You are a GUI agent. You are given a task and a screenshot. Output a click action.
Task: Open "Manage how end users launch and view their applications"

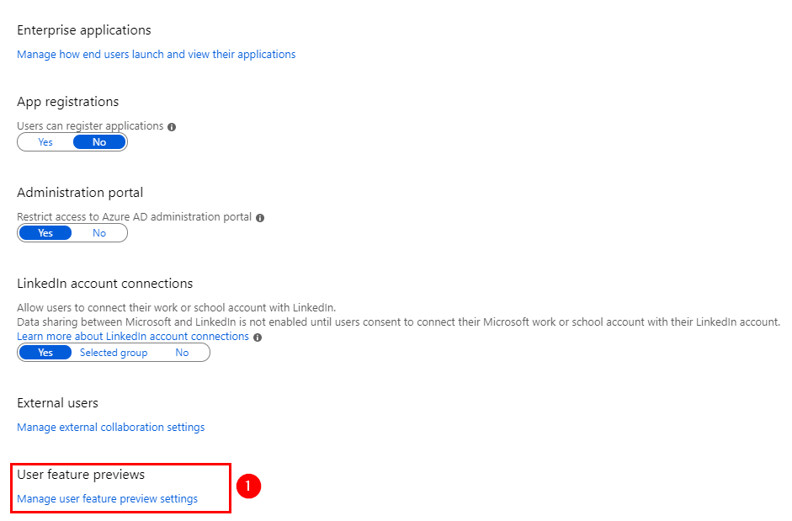156,54
